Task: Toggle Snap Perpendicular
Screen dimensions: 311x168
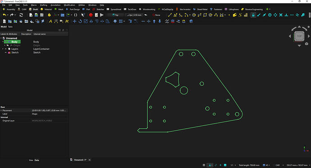Action: [x=286, y=15]
